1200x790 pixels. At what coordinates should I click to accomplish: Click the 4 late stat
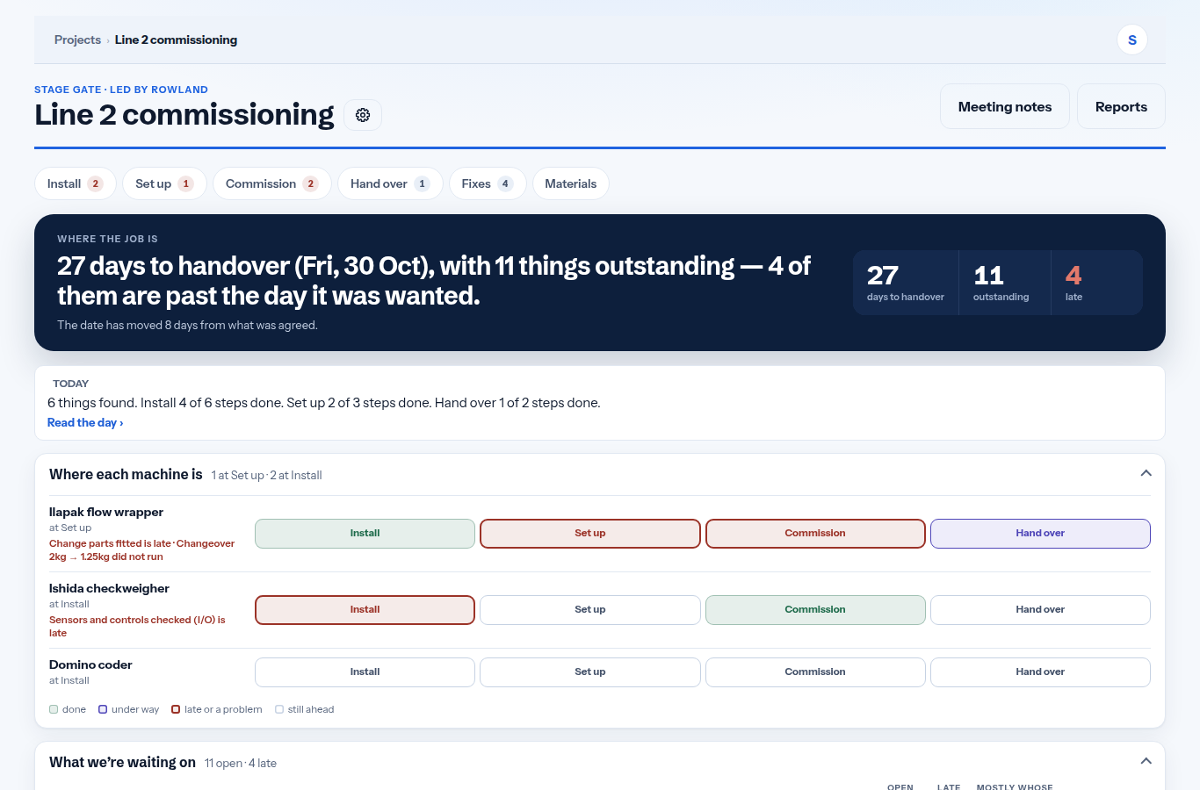point(1097,283)
